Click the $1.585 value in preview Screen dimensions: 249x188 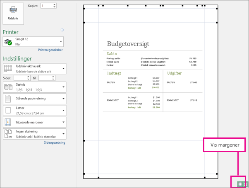[x=193, y=58]
